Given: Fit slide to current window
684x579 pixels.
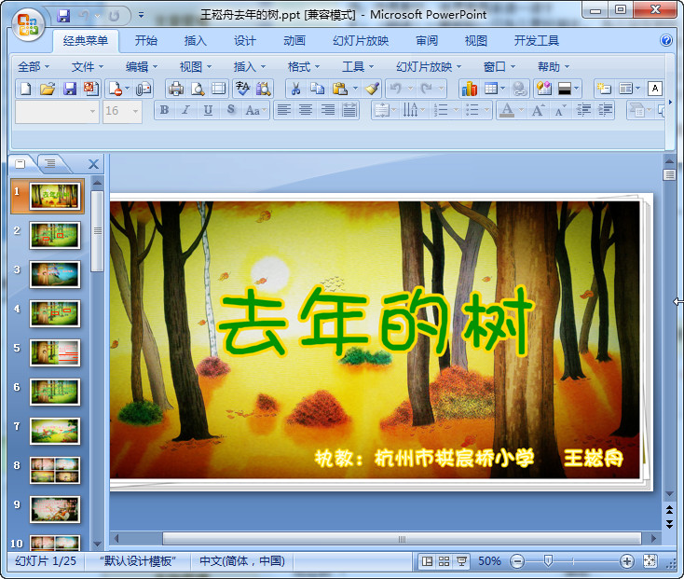Looking at the screenshot, I should [x=650, y=561].
